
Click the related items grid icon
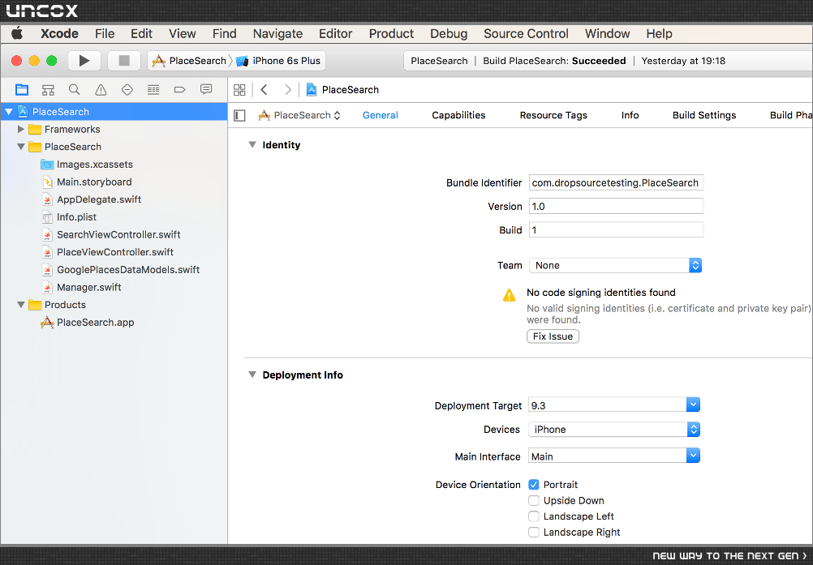[239, 90]
